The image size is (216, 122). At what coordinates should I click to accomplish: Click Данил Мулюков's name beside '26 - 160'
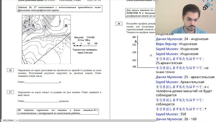point(169,119)
